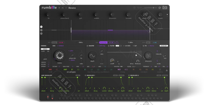This screenshot has width=209, height=105.
Task: Click the link arrows icon left of air
Action: [143, 42]
